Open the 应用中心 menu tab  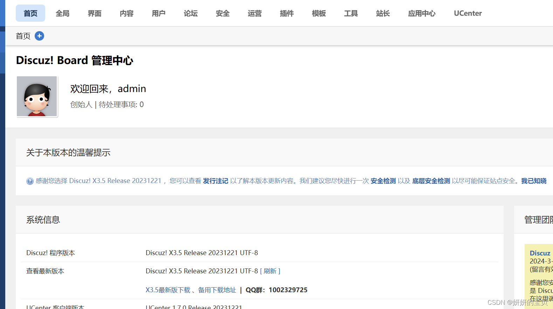tap(422, 13)
